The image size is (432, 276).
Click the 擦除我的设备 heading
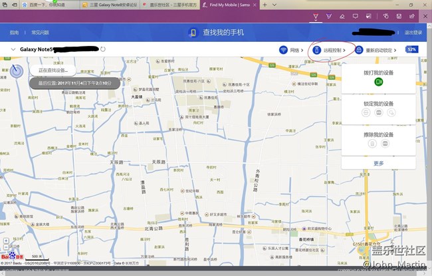pyautogui.click(x=379, y=134)
